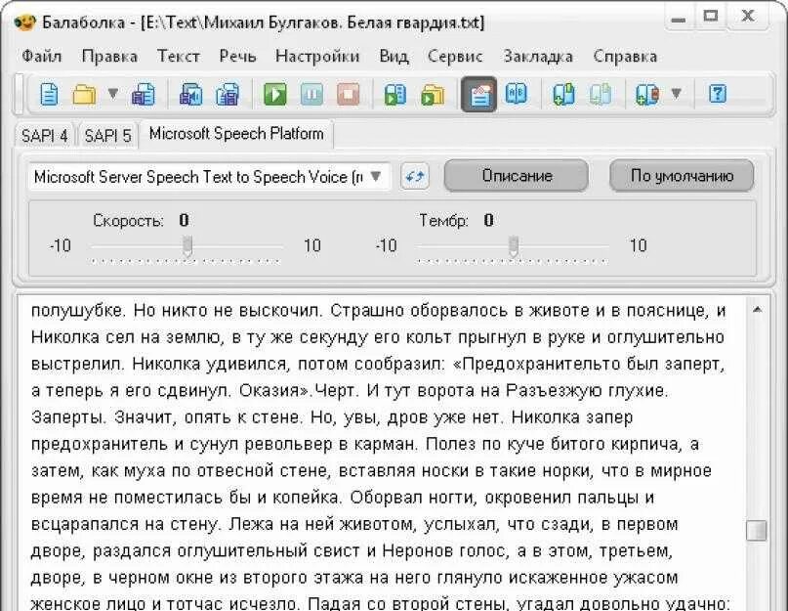This screenshot has width=788, height=611.
Task: Click the toolbar drag handle at its left edge
Action: pyautogui.click(x=20, y=94)
